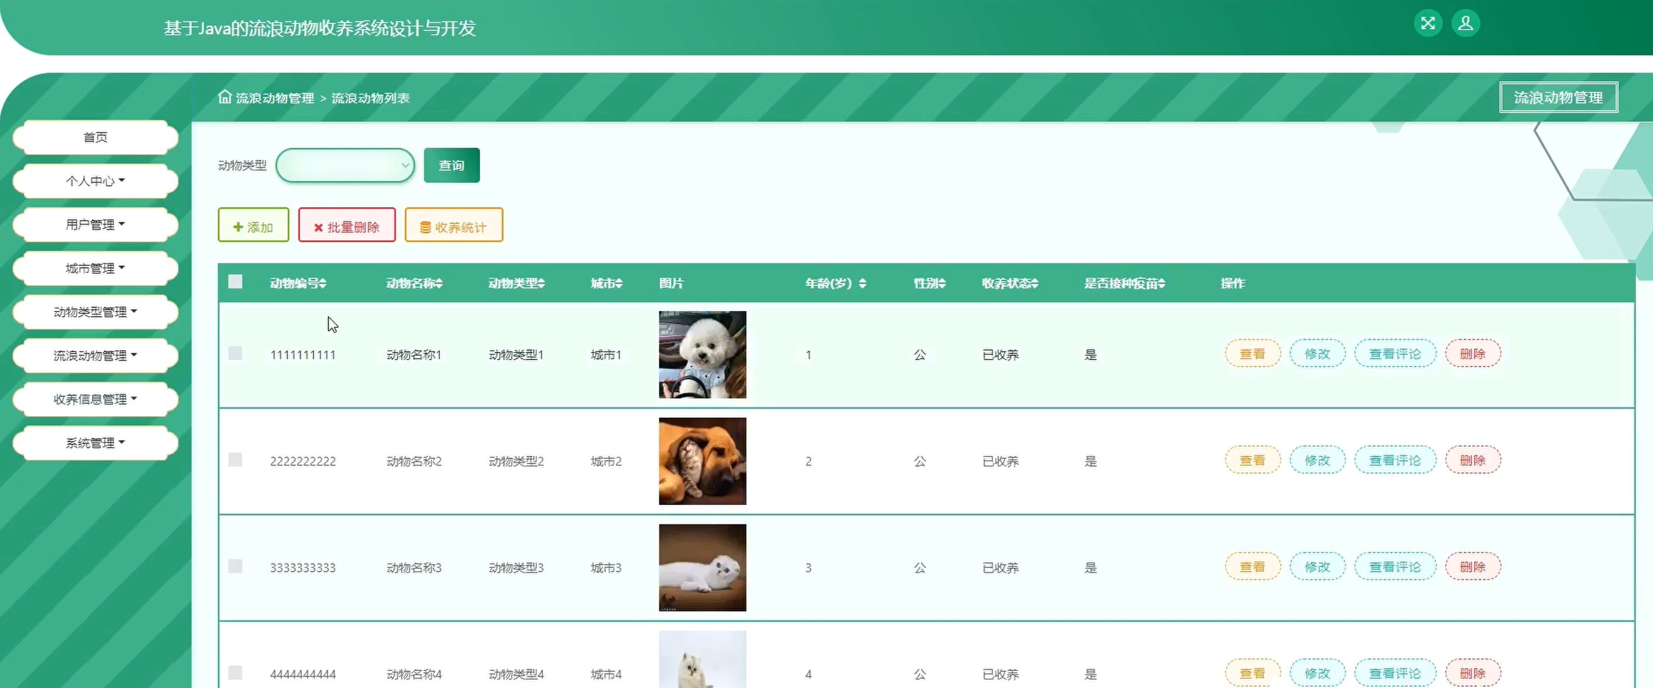This screenshot has height=688, width=1653.
Task: Click 已收养 status in row 1111111111
Action: coord(1000,355)
